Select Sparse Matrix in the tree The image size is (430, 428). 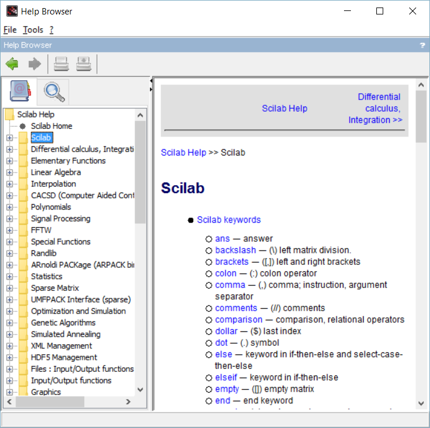coord(55,288)
